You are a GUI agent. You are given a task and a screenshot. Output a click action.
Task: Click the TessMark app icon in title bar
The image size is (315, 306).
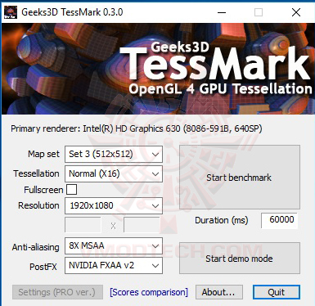click(11, 12)
